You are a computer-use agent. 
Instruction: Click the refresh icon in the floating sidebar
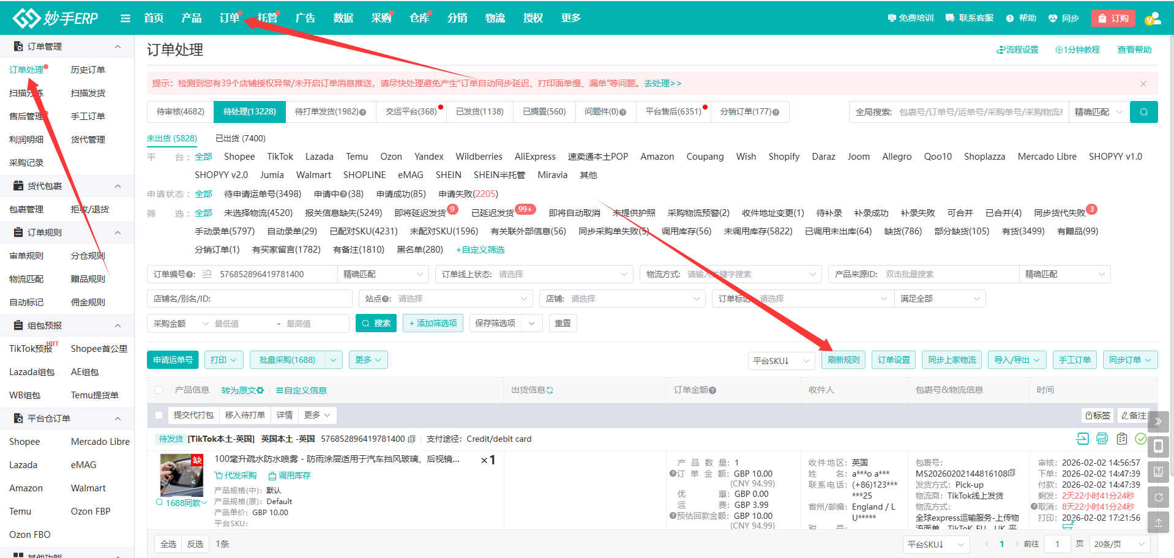(1158, 497)
